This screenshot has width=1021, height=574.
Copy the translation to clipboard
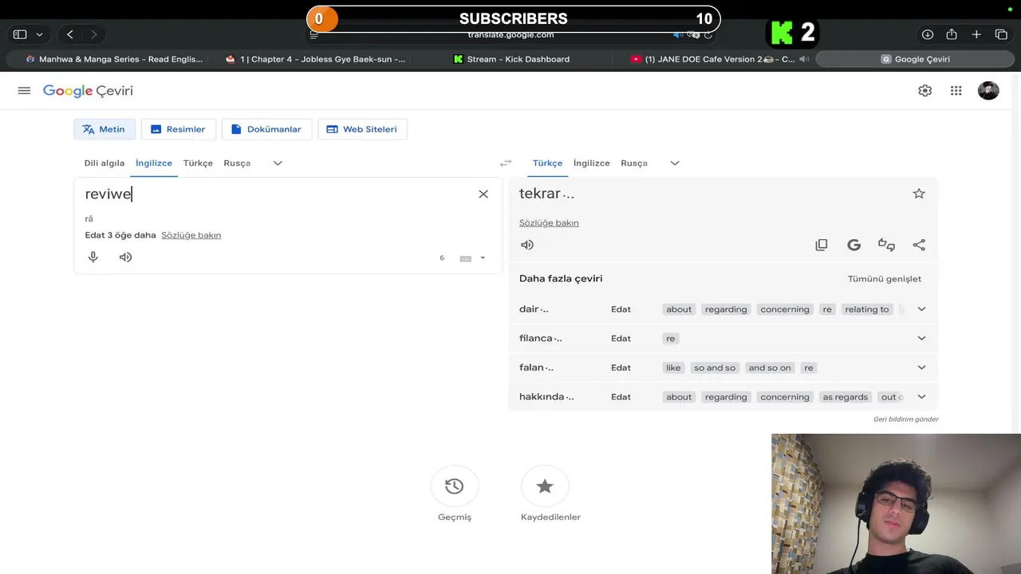tap(822, 245)
